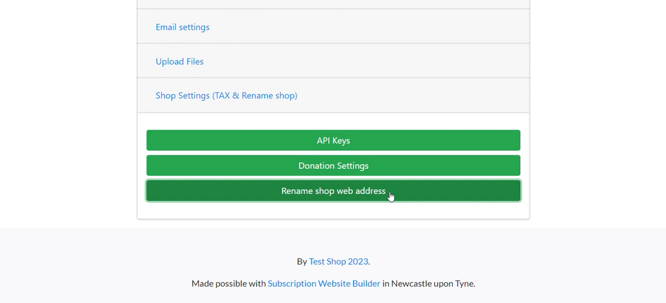
Task: Expand the Upload Files section
Action: pos(179,61)
